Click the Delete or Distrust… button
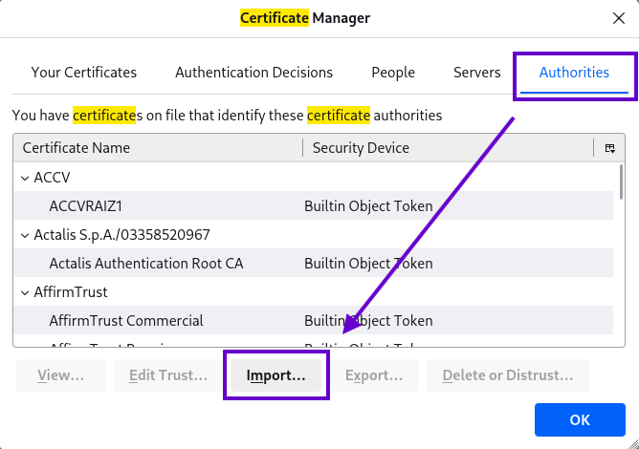Viewport: 639px width, 449px height. pyautogui.click(x=508, y=375)
